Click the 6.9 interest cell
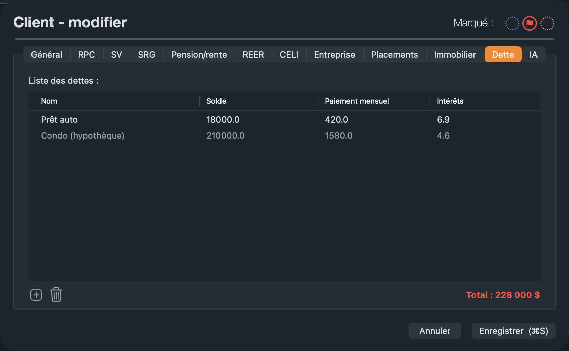Screen dimensions: 569x351 coord(443,120)
